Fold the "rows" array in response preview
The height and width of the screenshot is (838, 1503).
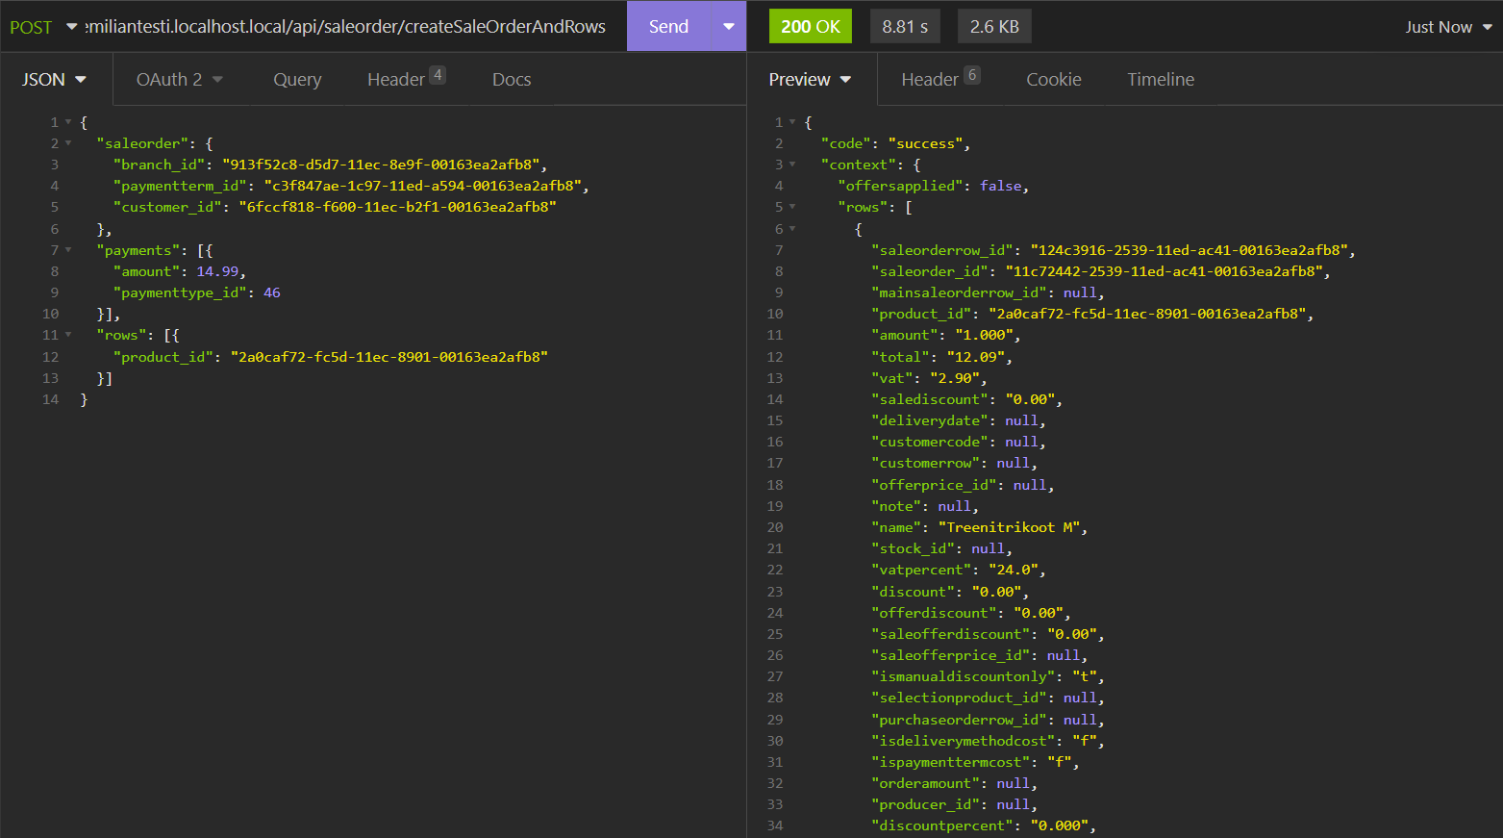(792, 207)
